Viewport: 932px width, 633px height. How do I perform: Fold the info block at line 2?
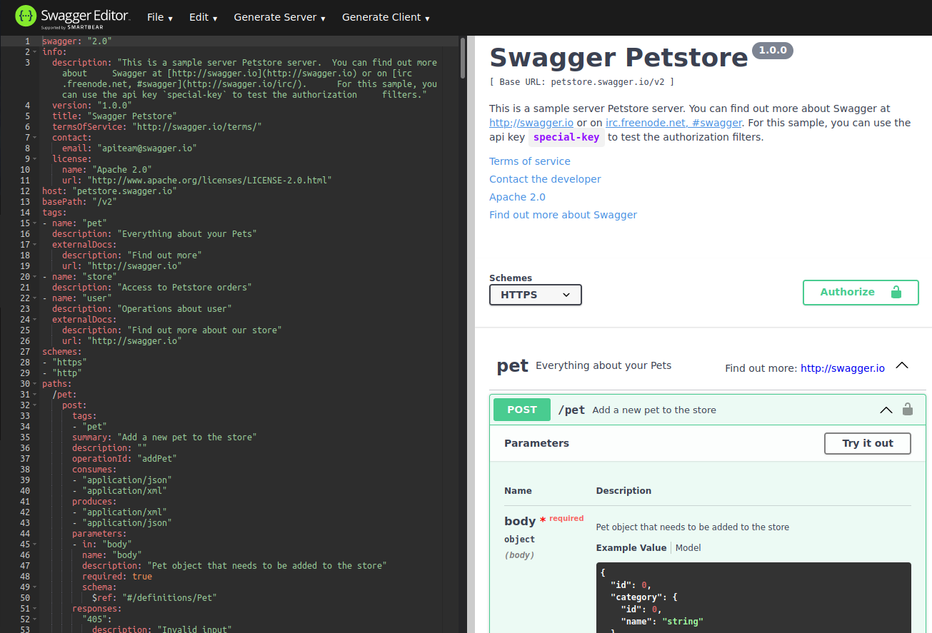click(x=34, y=51)
